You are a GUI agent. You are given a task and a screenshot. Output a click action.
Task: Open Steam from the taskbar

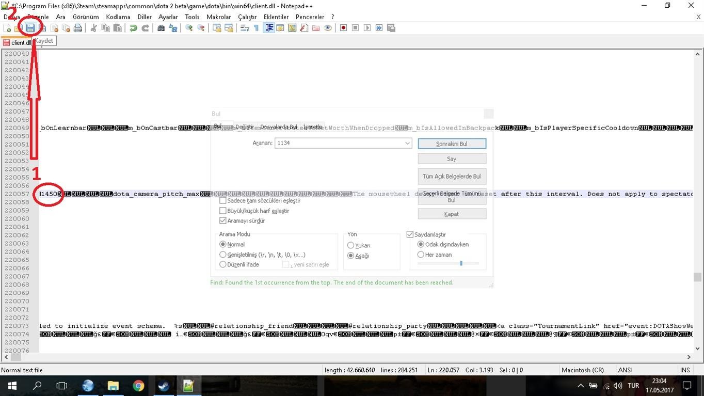(164, 386)
